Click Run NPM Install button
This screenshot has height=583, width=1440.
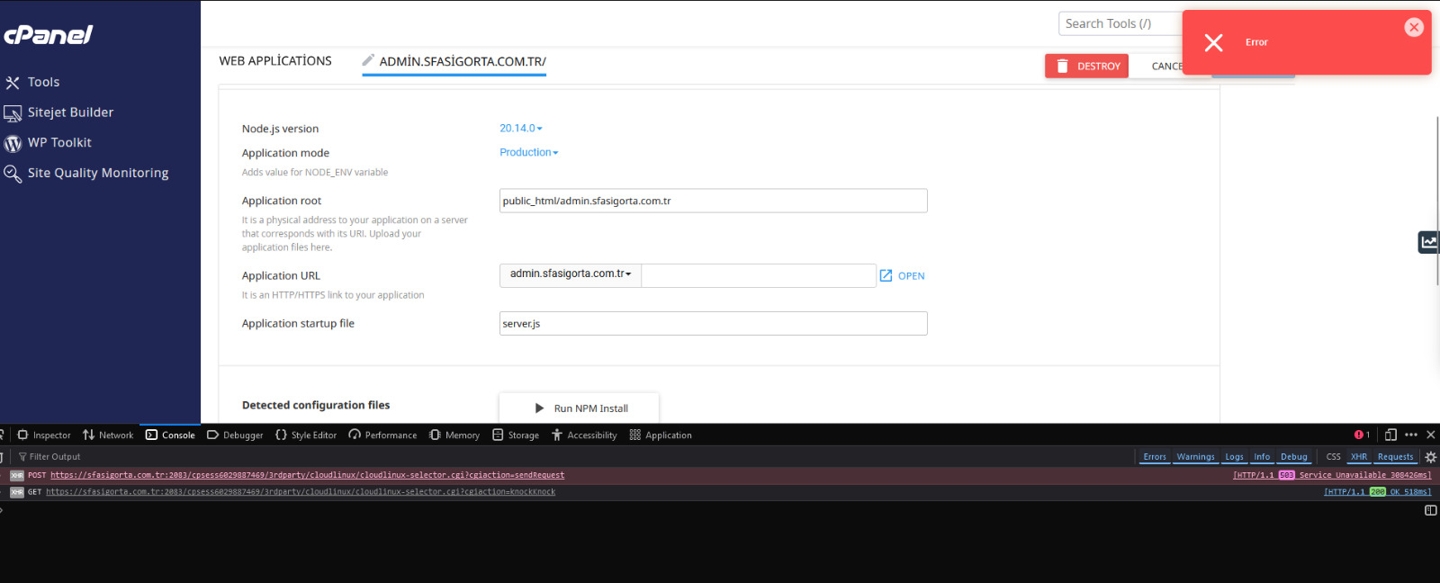(580, 408)
